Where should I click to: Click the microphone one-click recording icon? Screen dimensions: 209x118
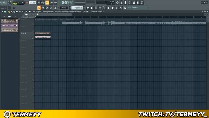coord(125,3)
